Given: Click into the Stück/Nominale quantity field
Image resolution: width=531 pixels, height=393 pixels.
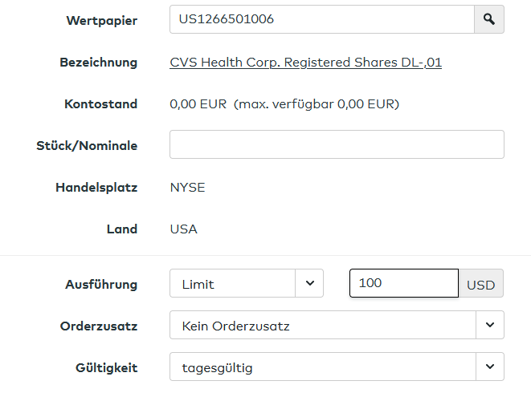Looking at the screenshot, I should (x=337, y=144).
